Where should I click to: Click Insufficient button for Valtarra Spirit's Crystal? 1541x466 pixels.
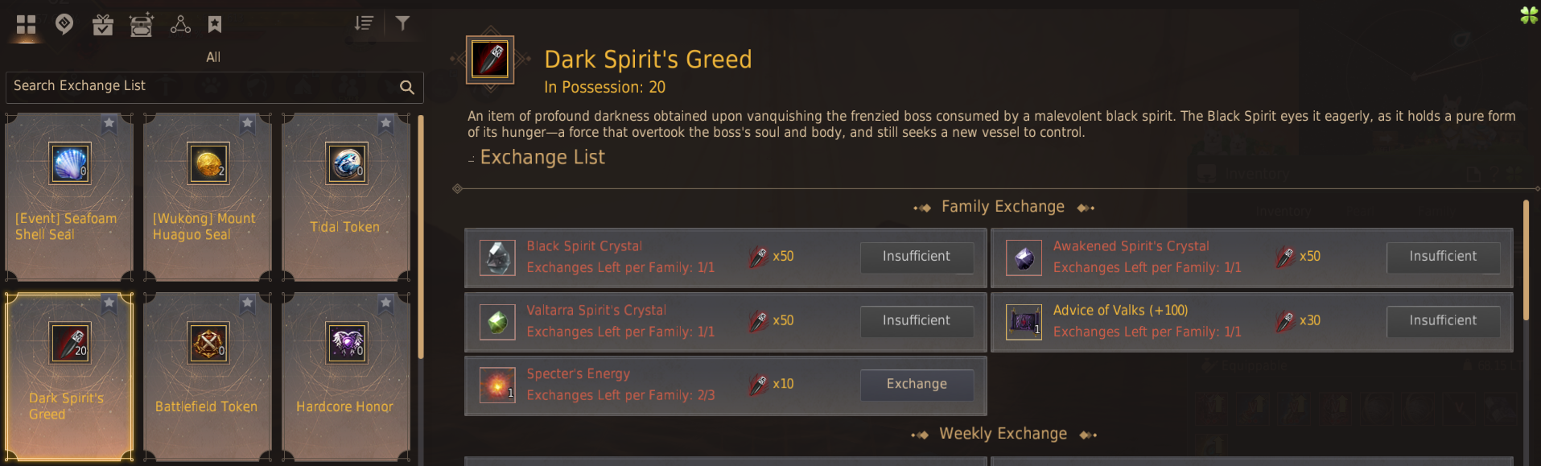coord(917,321)
